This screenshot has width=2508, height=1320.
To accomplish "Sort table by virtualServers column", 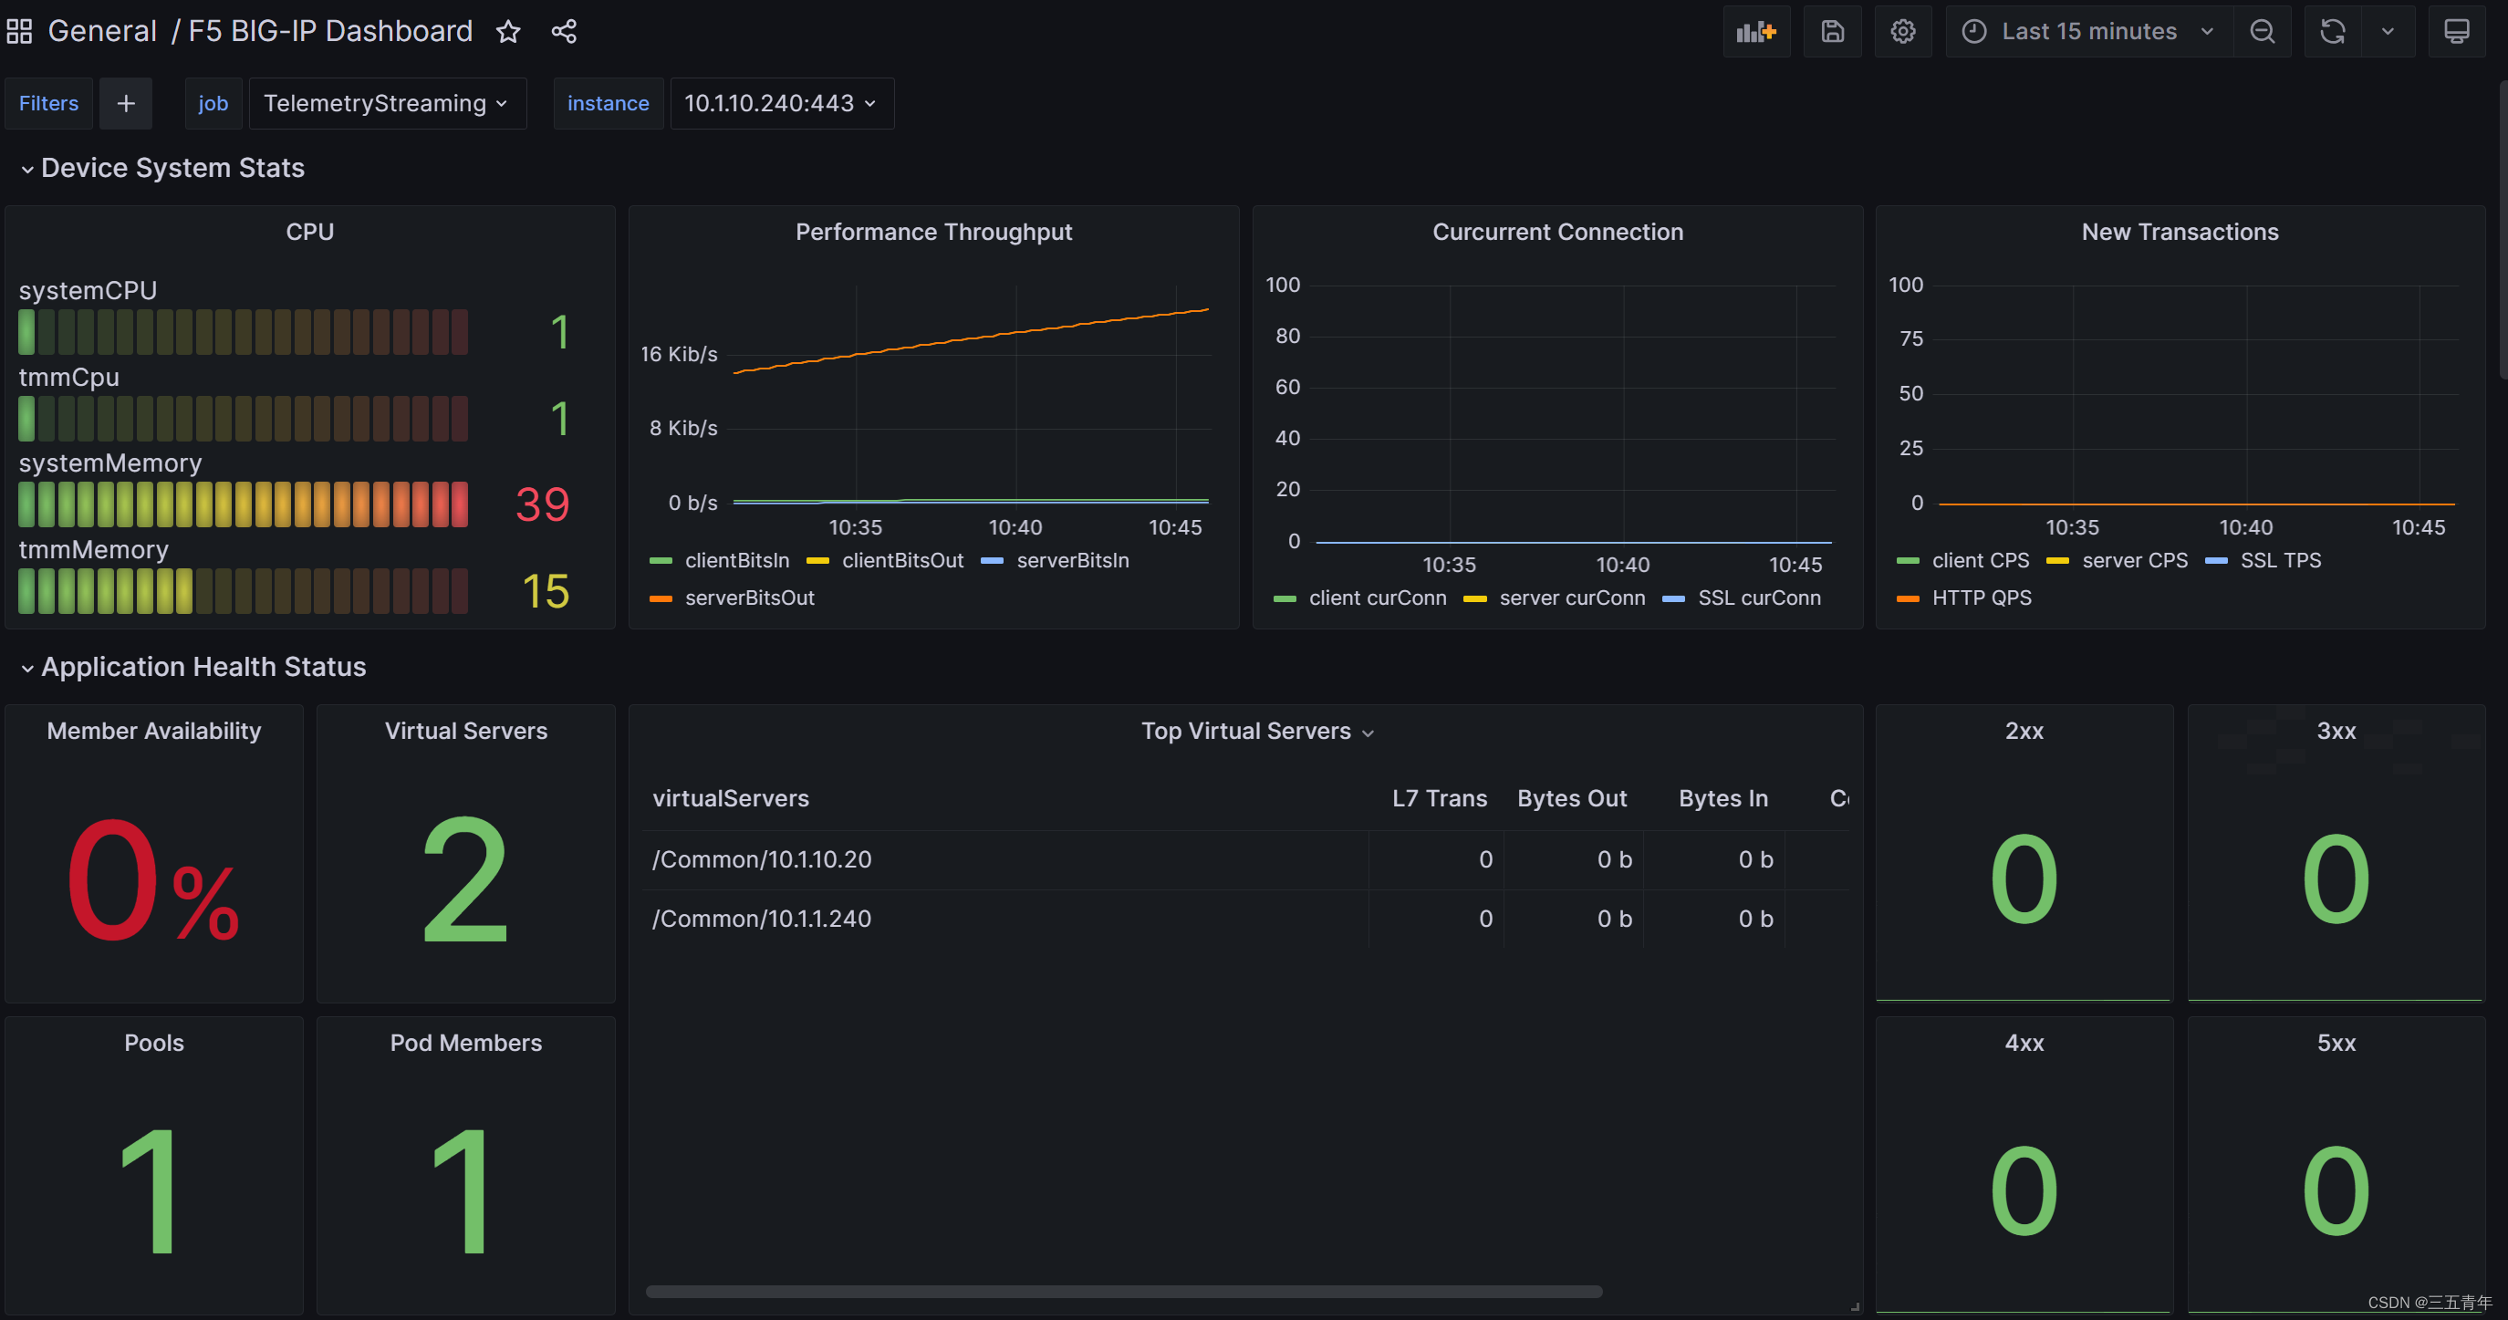I will pyautogui.click(x=730, y=798).
